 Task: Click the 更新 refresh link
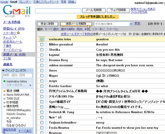click(137, 24)
